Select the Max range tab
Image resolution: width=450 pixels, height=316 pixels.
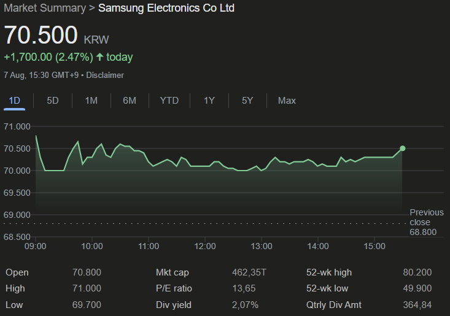pos(287,101)
